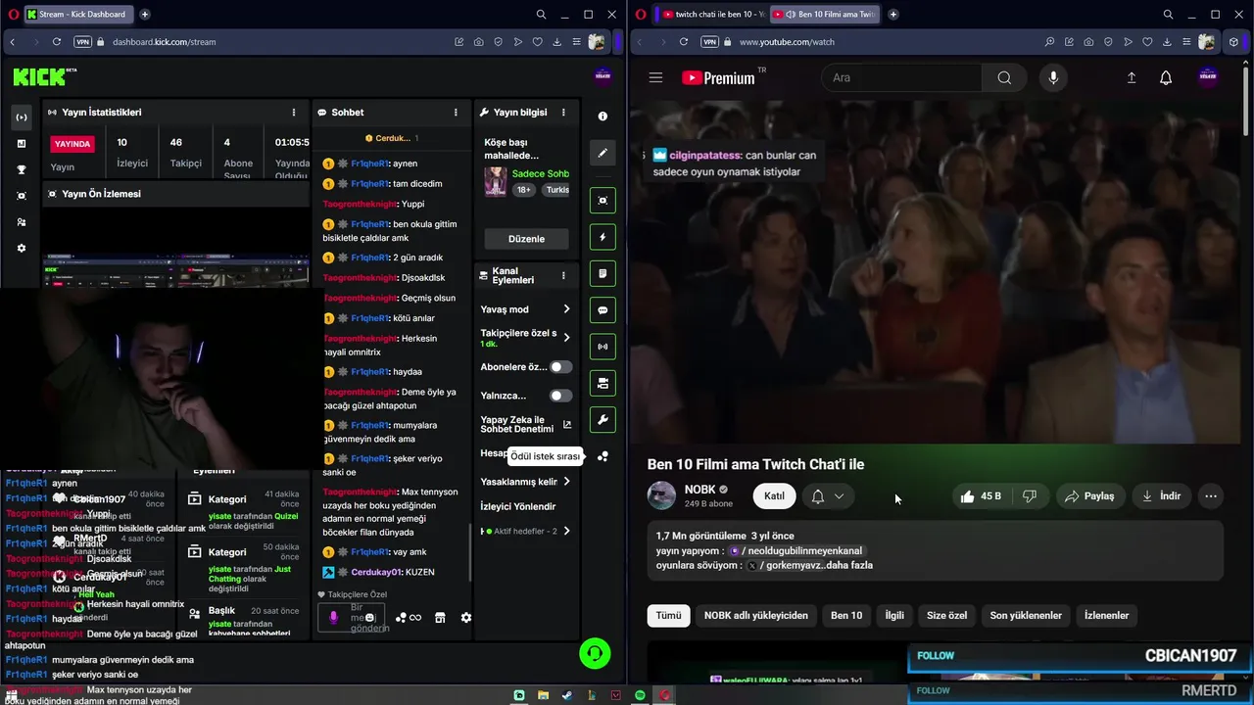The image size is (1254, 705).
Task: Open chat settings gear icon
Action: [x=466, y=618]
